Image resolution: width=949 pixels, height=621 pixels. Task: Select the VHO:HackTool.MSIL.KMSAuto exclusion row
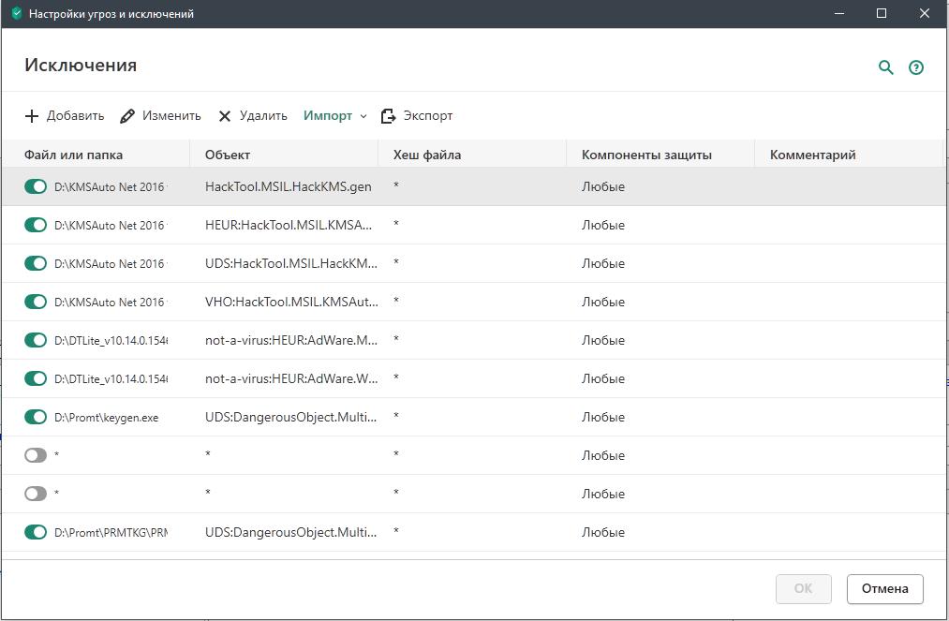pos(468,302)
